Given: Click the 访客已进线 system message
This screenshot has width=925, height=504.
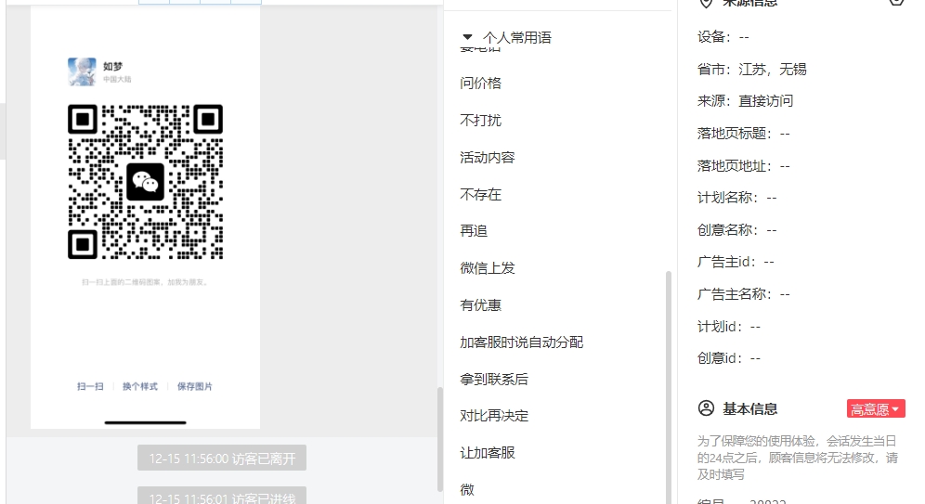Looking at the screenshot, I should tap(222, 496).
